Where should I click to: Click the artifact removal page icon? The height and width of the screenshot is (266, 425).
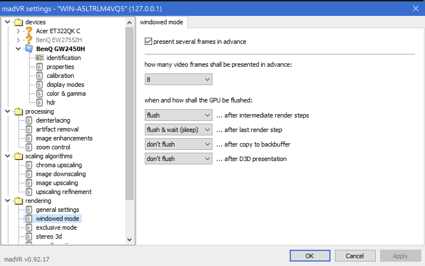29,129
